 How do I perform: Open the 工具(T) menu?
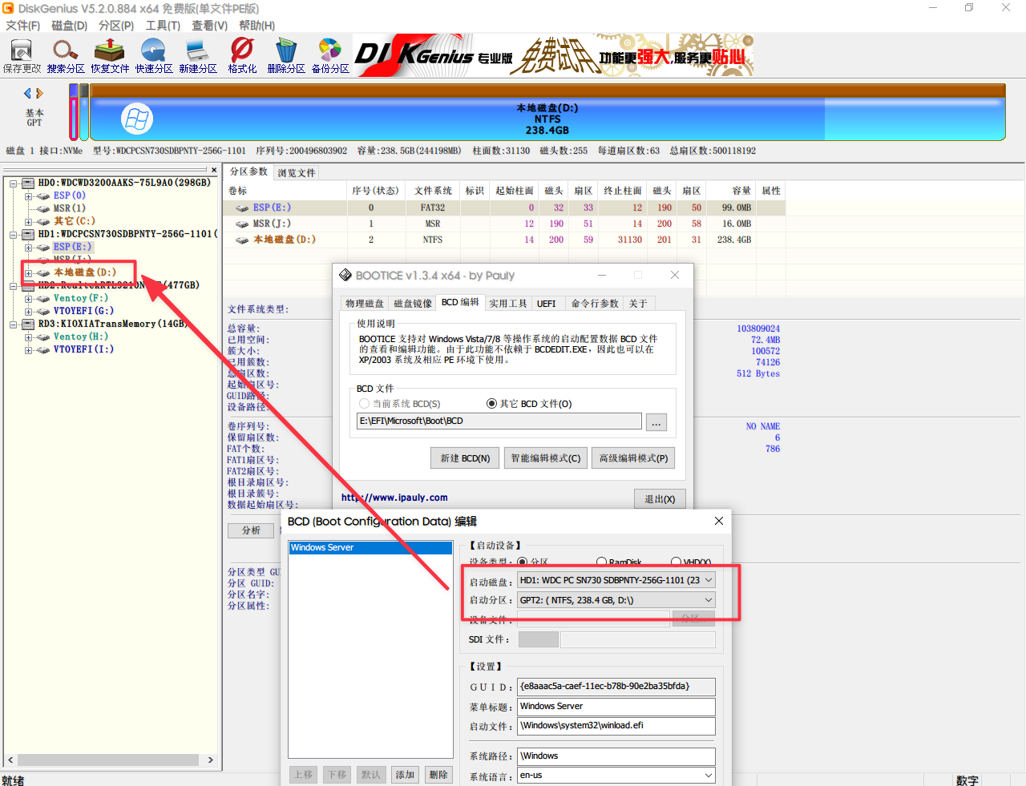(x=163, y=26)
